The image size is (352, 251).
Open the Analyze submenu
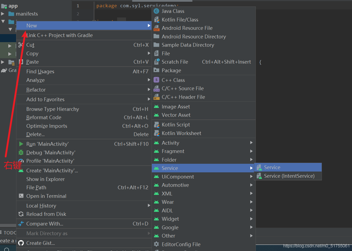pos(84,80)
